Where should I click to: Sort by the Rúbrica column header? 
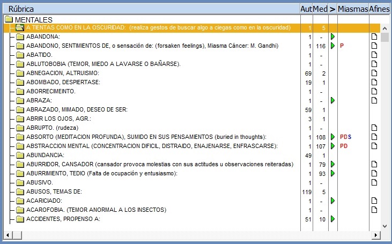point(152,9)
